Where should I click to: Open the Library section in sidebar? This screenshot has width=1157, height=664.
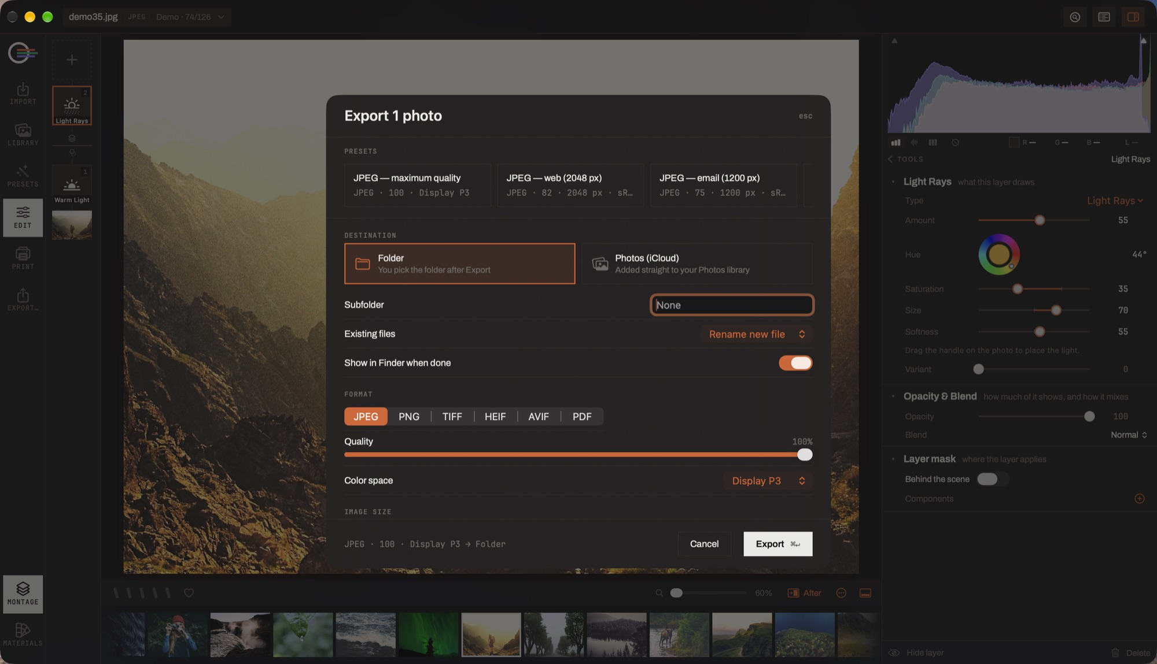(23, 135)
